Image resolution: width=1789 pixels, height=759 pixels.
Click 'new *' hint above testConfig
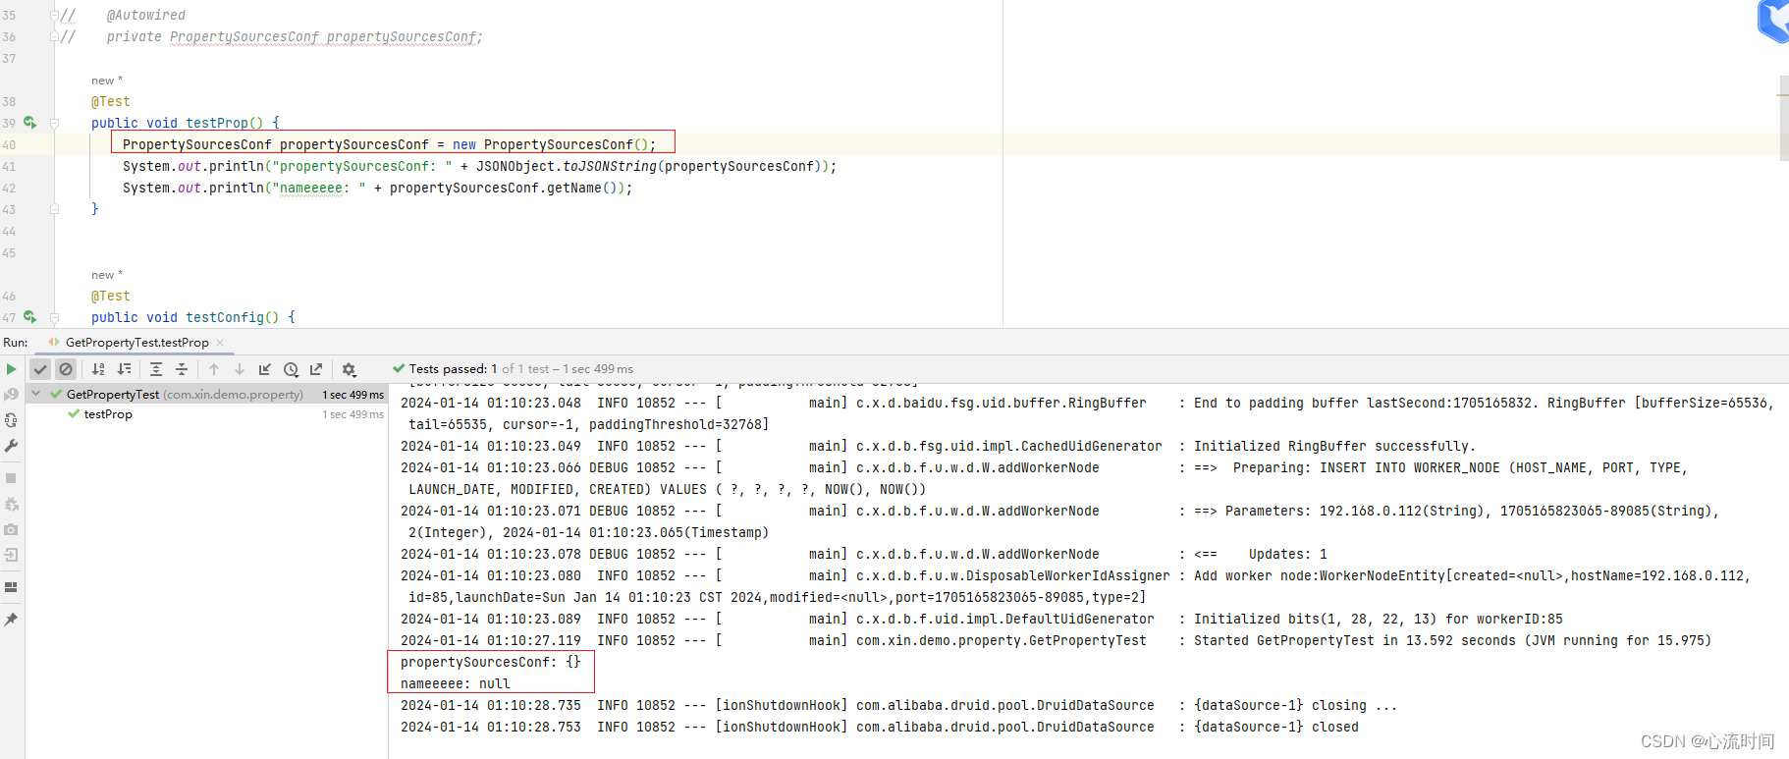pyautogui.click(x=107, y=275)
